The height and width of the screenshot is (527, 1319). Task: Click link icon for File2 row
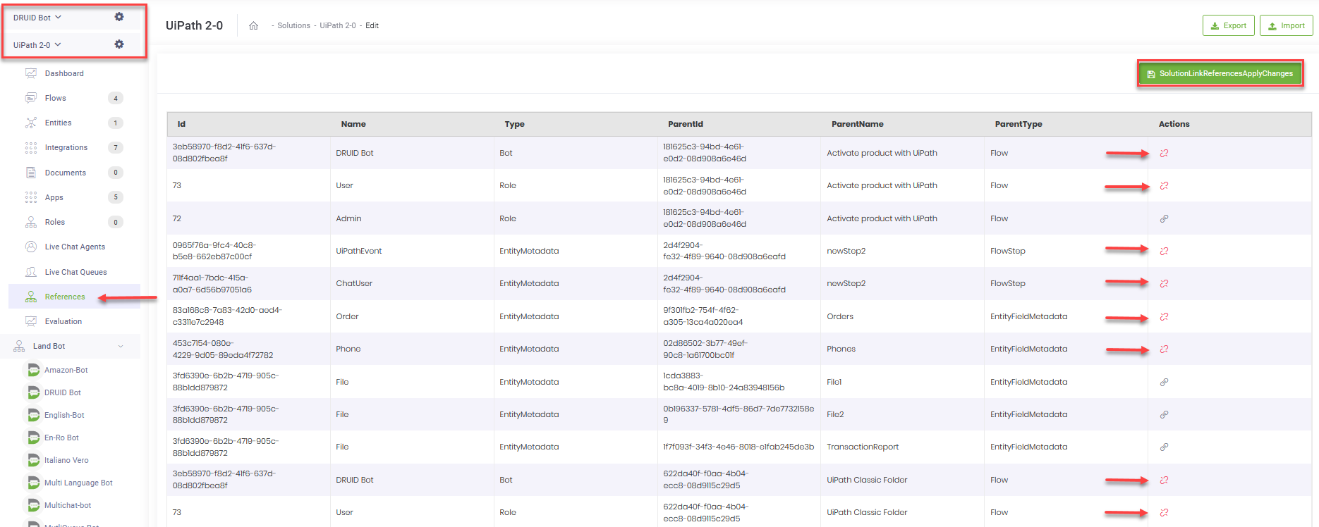(1164, 414)
